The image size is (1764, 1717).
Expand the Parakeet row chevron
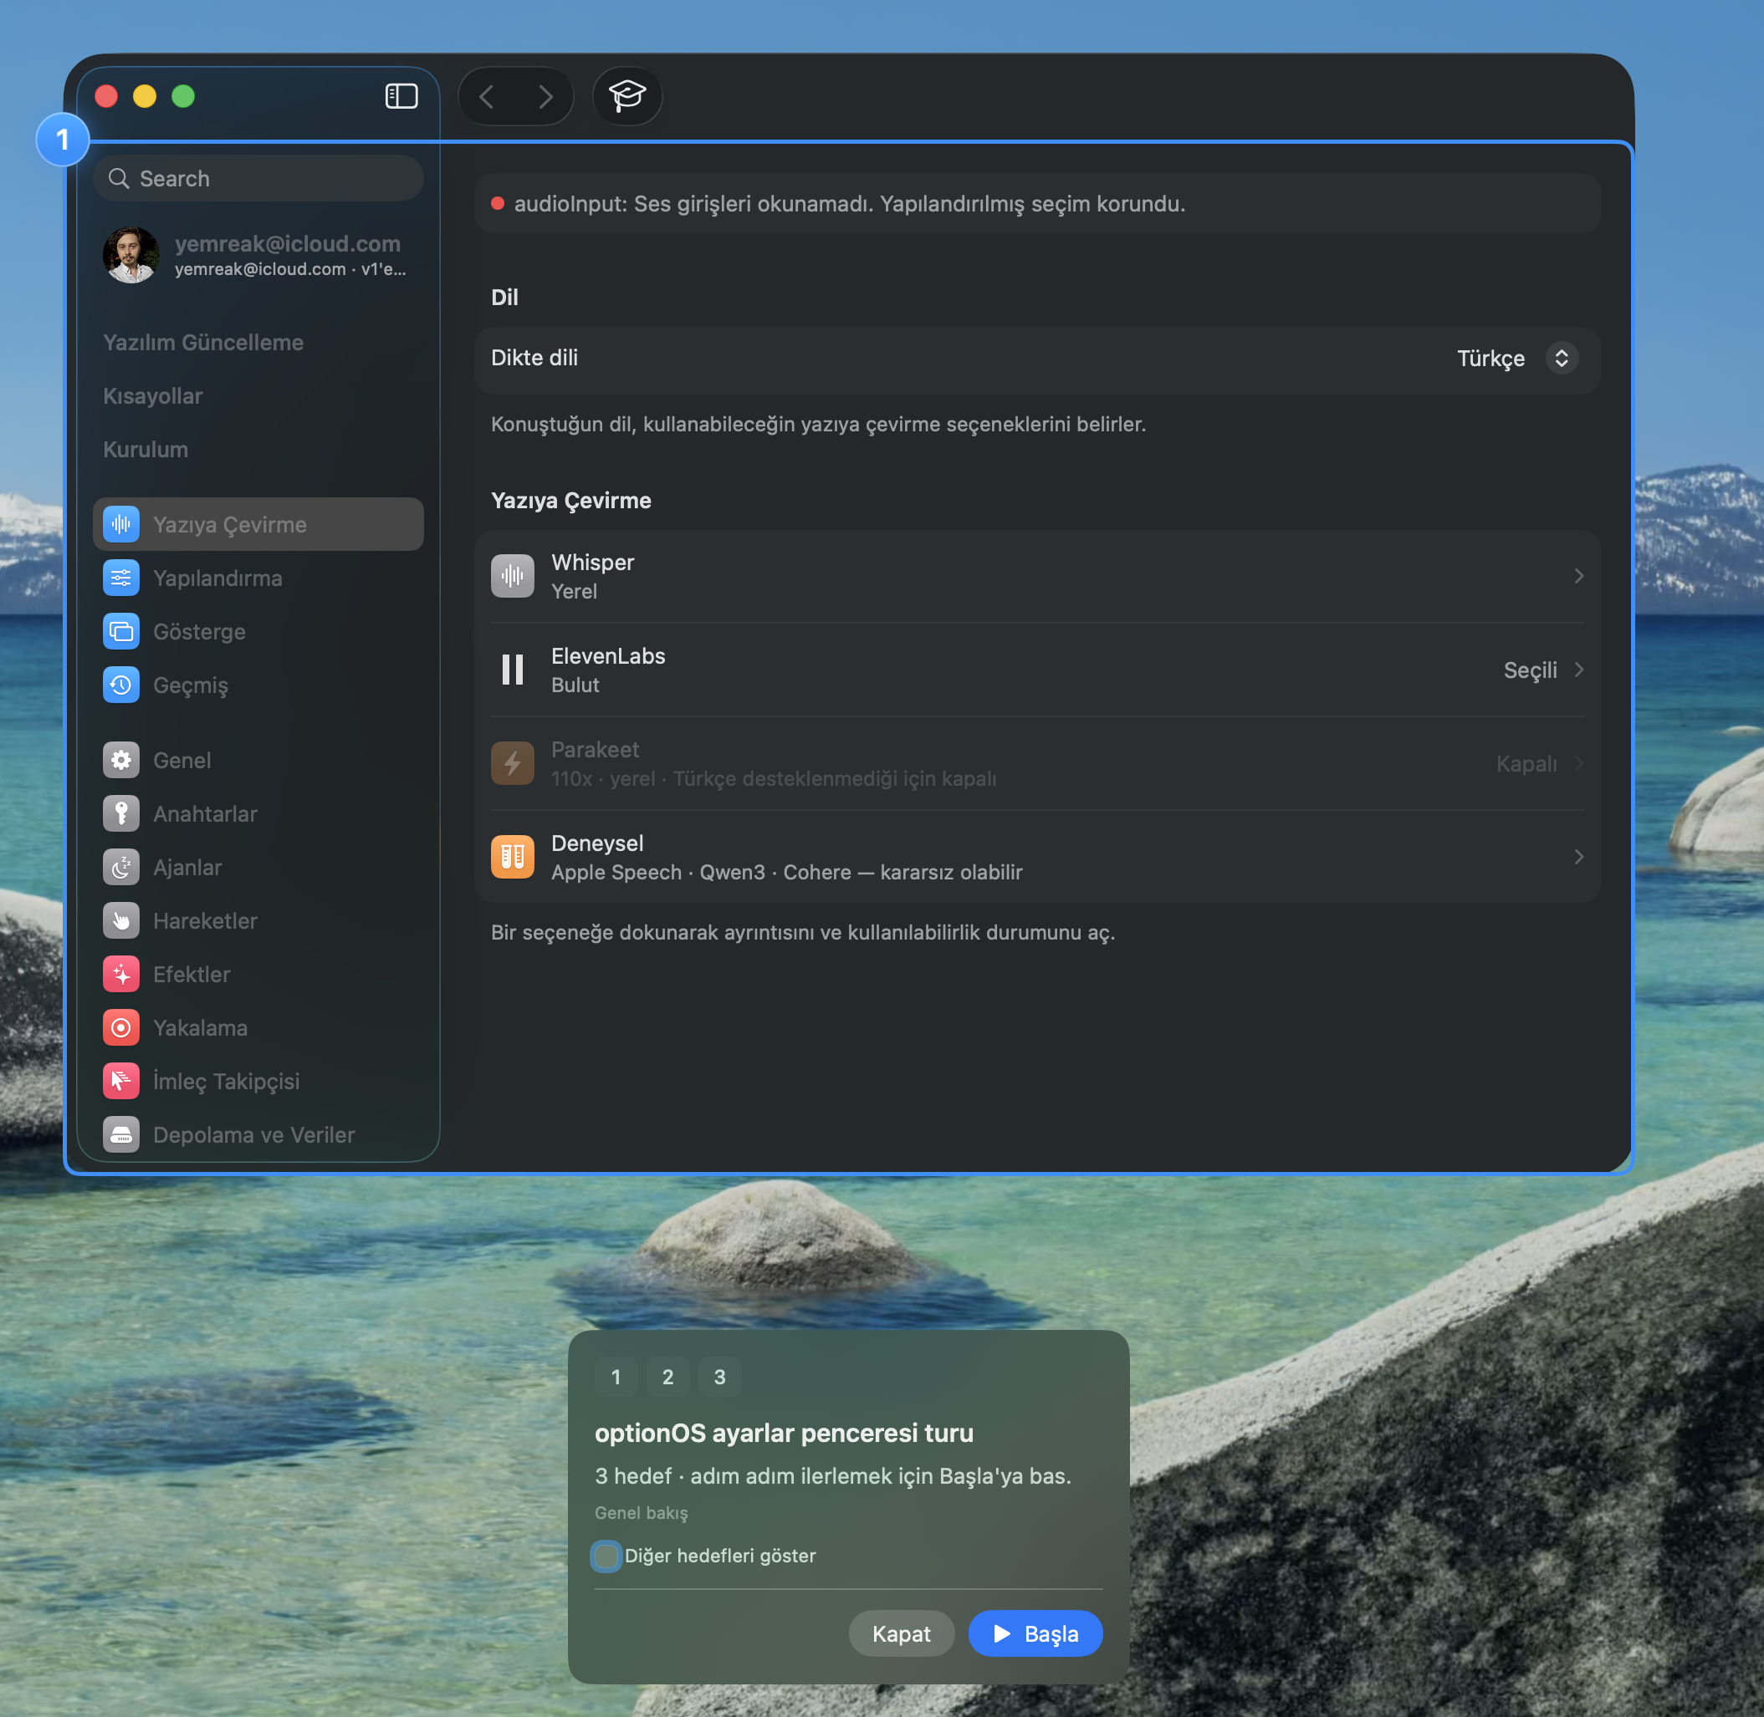pos(1578,763)
